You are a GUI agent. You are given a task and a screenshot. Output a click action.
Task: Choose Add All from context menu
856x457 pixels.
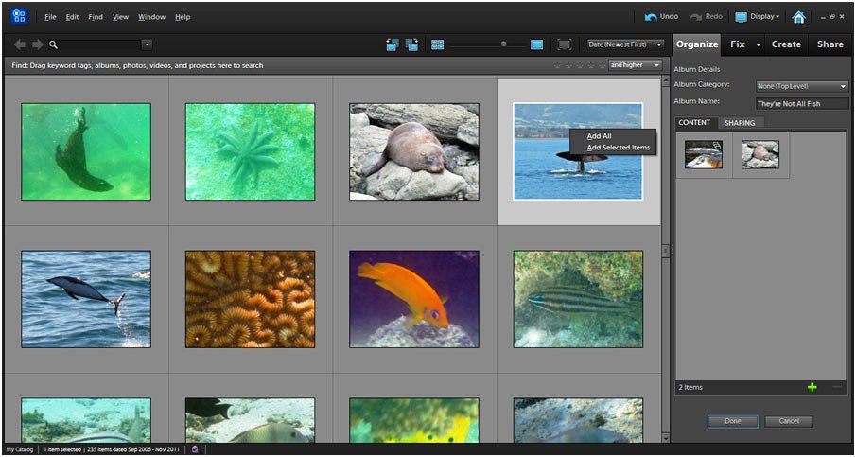tap(599, 136)
